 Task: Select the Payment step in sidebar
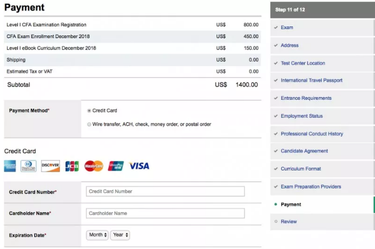click(291, 204)
